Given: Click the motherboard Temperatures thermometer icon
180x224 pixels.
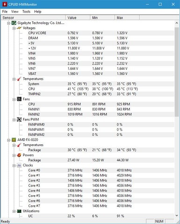Looking at the screenshot, I should click(19, 79).
